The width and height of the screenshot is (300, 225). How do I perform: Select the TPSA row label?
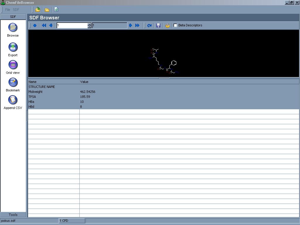32,97
